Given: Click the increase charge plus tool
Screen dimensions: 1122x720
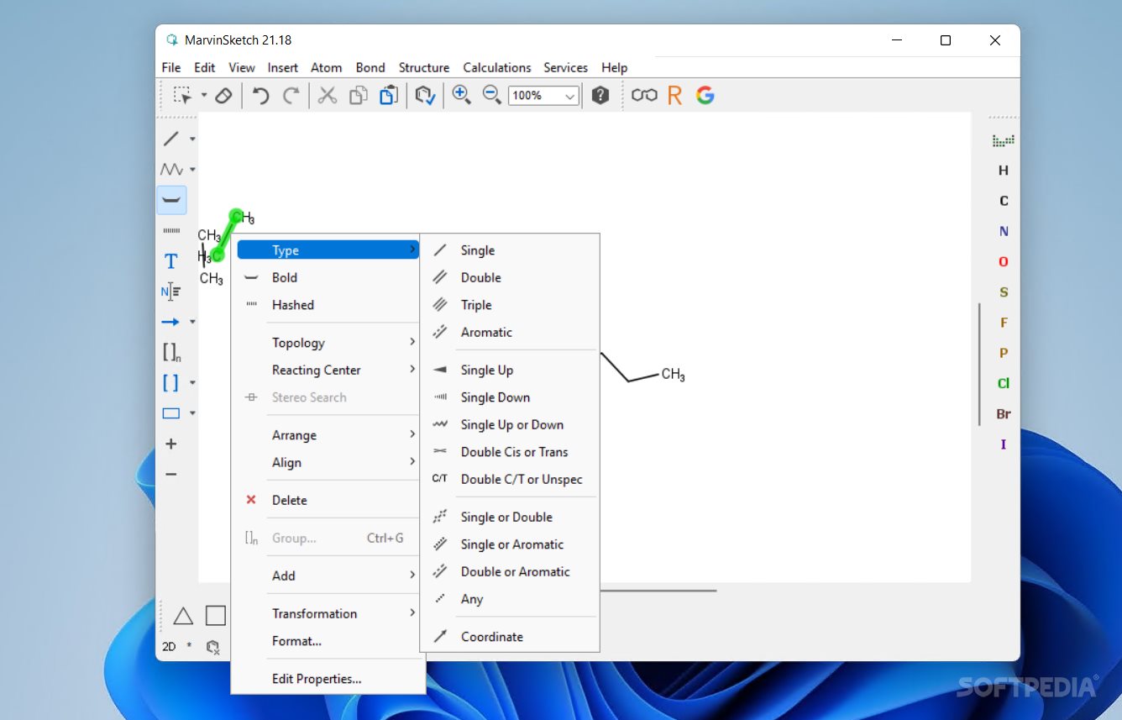Looking at the screenshot, I should (x=170, y=444).
